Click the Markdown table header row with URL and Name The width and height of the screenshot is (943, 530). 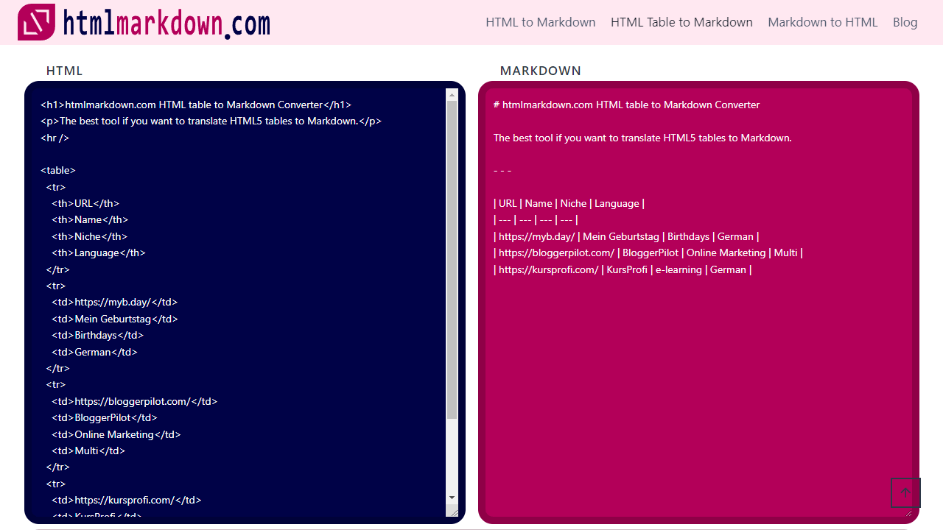click(569, 203)
